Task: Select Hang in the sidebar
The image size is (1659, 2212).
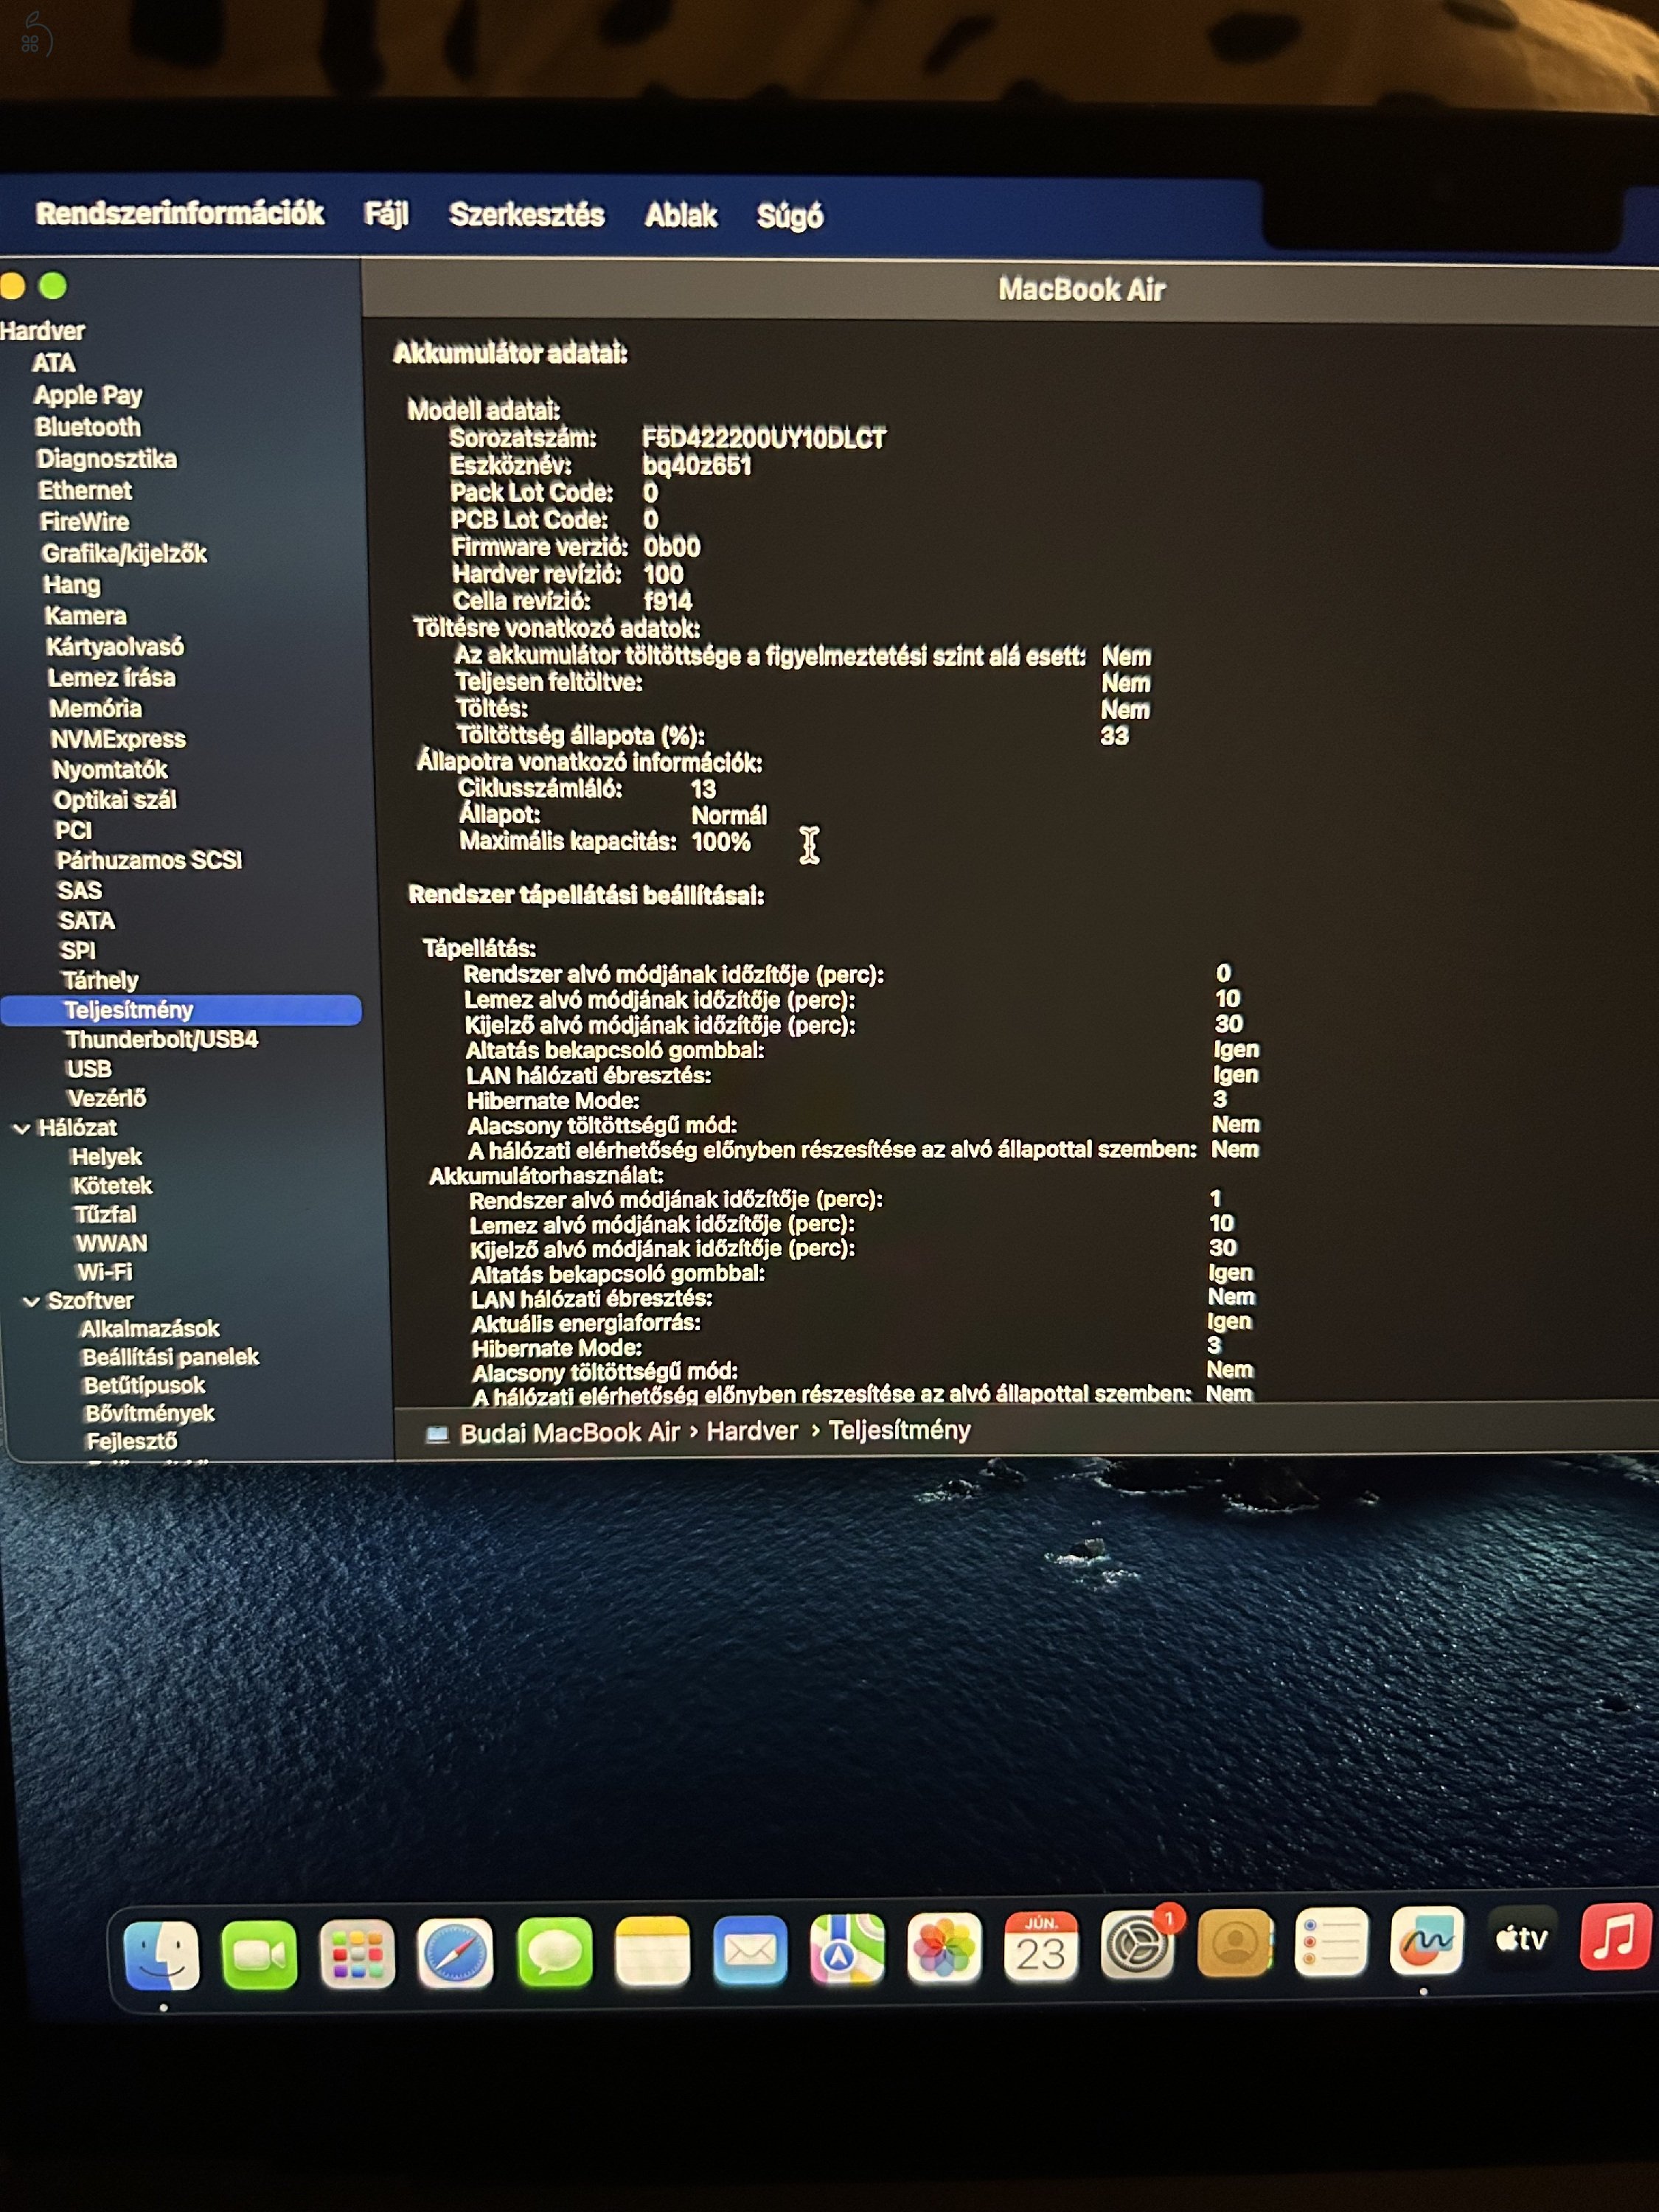Action: pyautogui.click(x=71, y=585)
